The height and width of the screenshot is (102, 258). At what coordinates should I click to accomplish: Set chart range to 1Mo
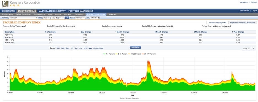point(58,48)
